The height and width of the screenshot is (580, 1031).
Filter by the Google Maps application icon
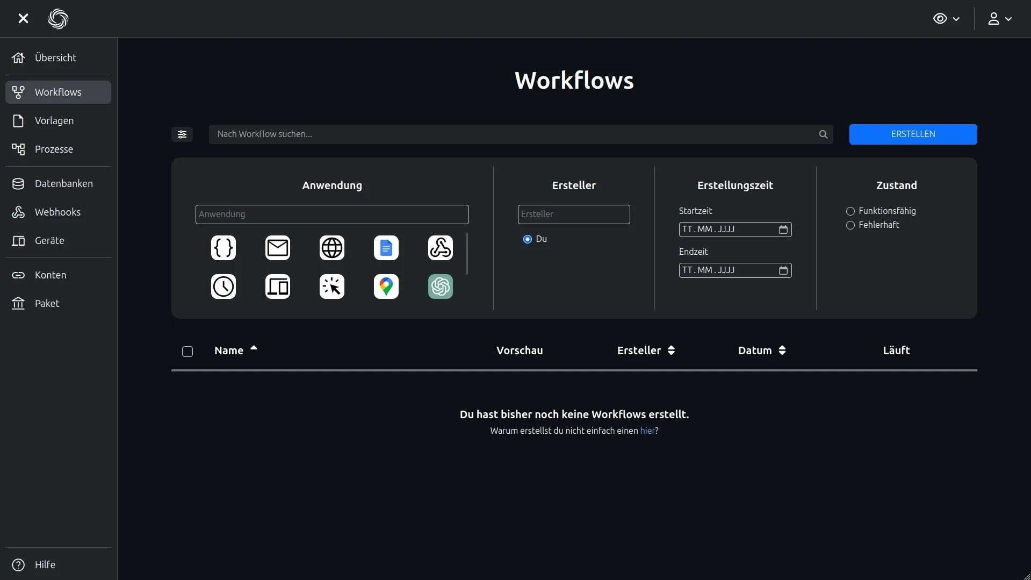[386, 287]
